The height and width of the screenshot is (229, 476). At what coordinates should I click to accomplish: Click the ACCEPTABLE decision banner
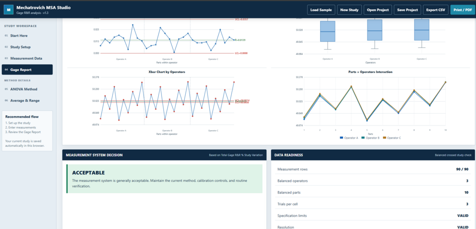164,179
